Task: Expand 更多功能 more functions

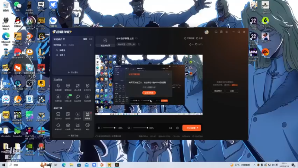Action: click(73, 136)
